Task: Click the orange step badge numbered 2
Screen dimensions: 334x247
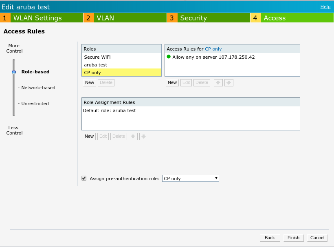Action: click(x=89, y=18)
